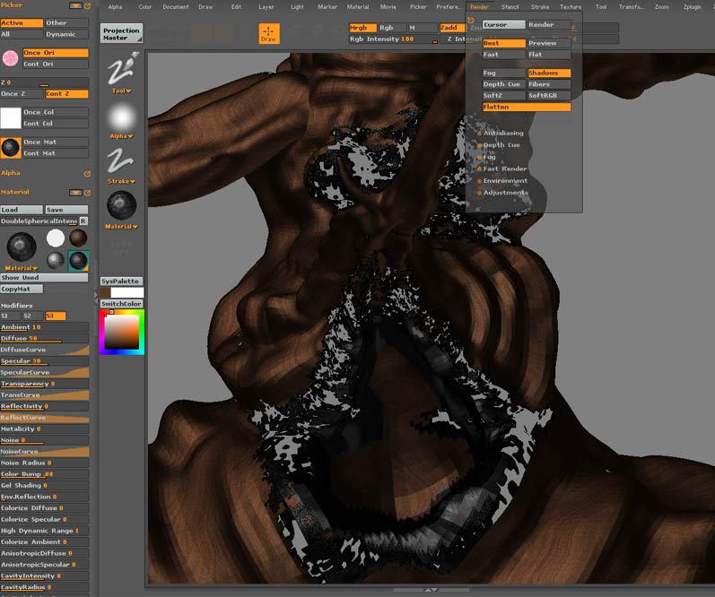This screenshot has width=715, height=597.
Task: Pick a color in the color square
Action: [x=123, y=333]
